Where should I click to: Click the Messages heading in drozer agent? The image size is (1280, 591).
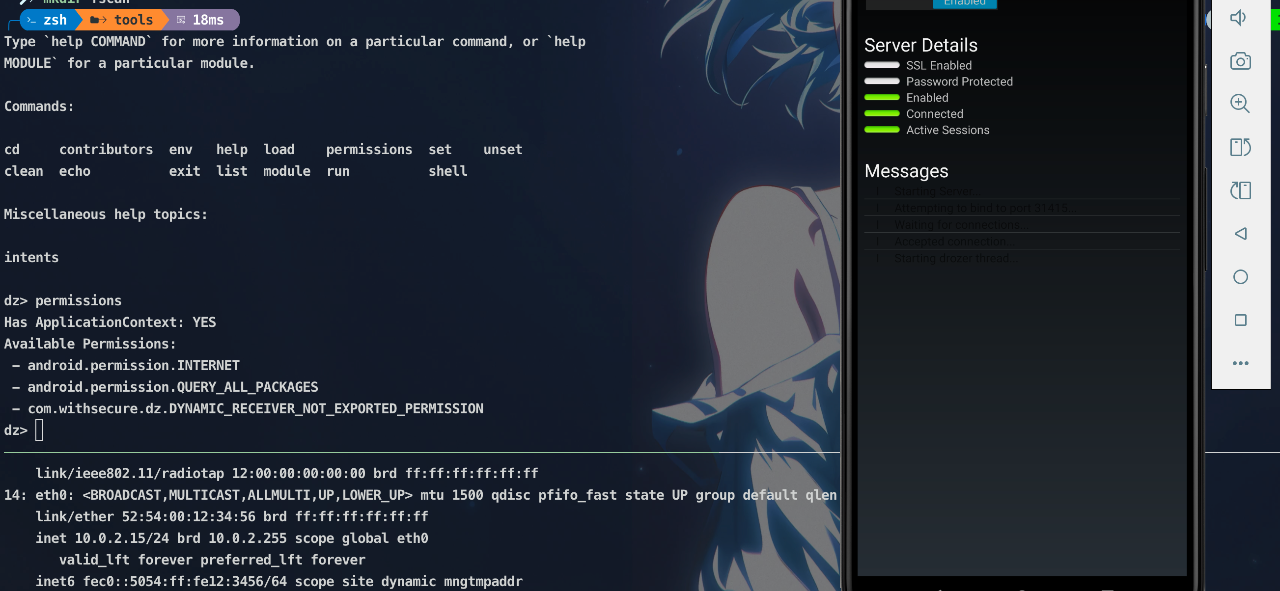click(x=906, y=171)
